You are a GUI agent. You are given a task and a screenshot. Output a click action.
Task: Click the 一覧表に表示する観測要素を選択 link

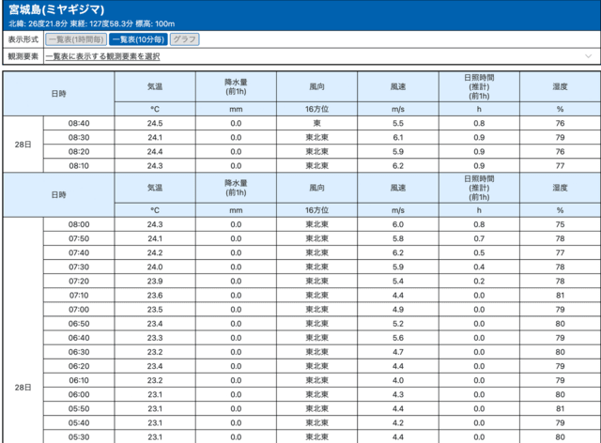[102, 56]
